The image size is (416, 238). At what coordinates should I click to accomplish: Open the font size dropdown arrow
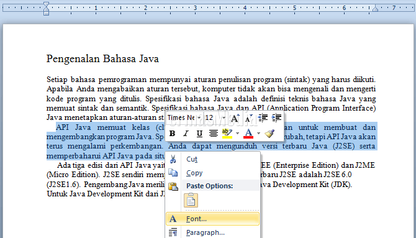[x=224, y=117]
